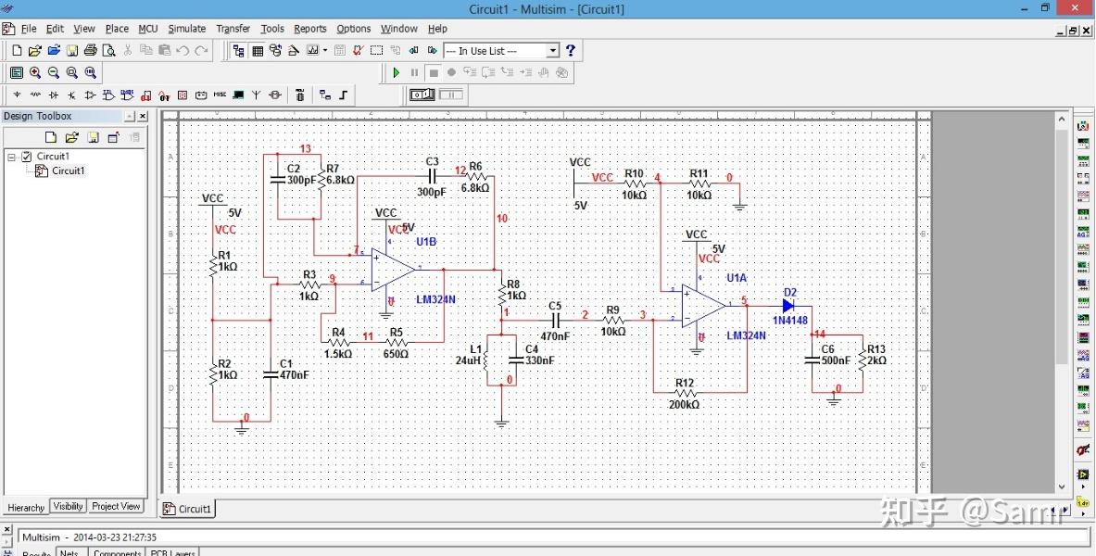Open the Spreadsheet View toolbar icon

coord(258,51)
